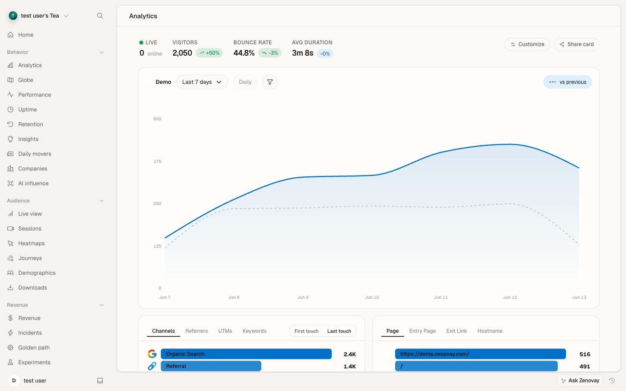Click the Golden path target icon
This screenshot has width=626, height=391.
pyautogui.click(x=10, y=348)
